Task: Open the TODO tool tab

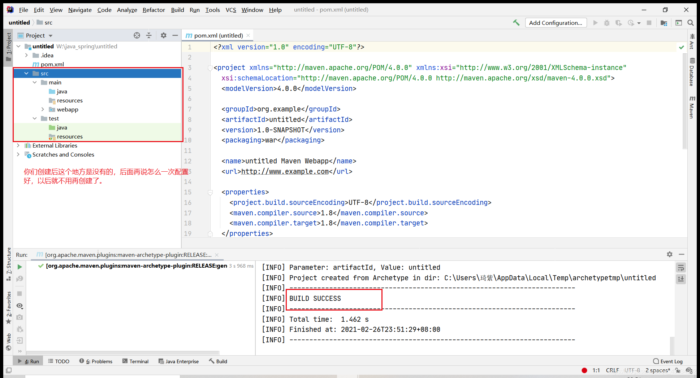Action: pos(59,361)
